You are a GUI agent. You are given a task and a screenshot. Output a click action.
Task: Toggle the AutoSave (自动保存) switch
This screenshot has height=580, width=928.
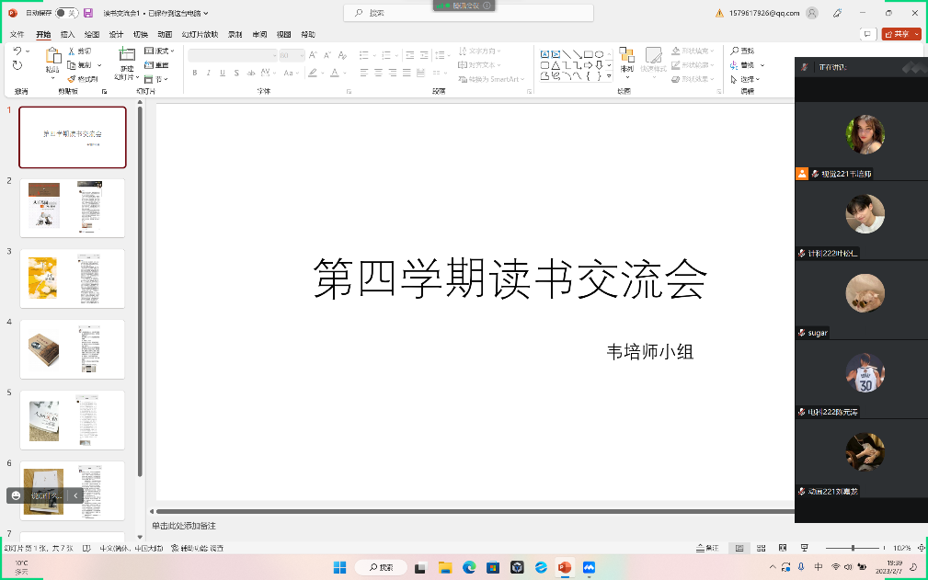coord(66,13)
